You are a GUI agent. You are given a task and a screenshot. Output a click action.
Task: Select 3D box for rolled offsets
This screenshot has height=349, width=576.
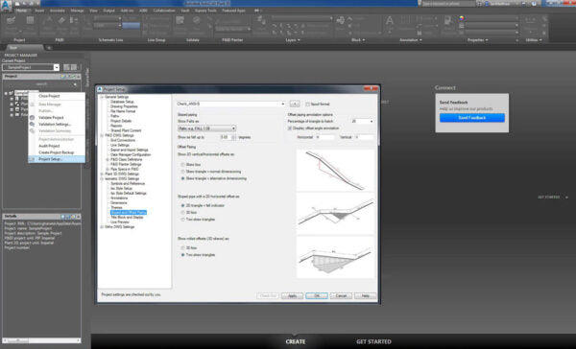tap(182, 248)
